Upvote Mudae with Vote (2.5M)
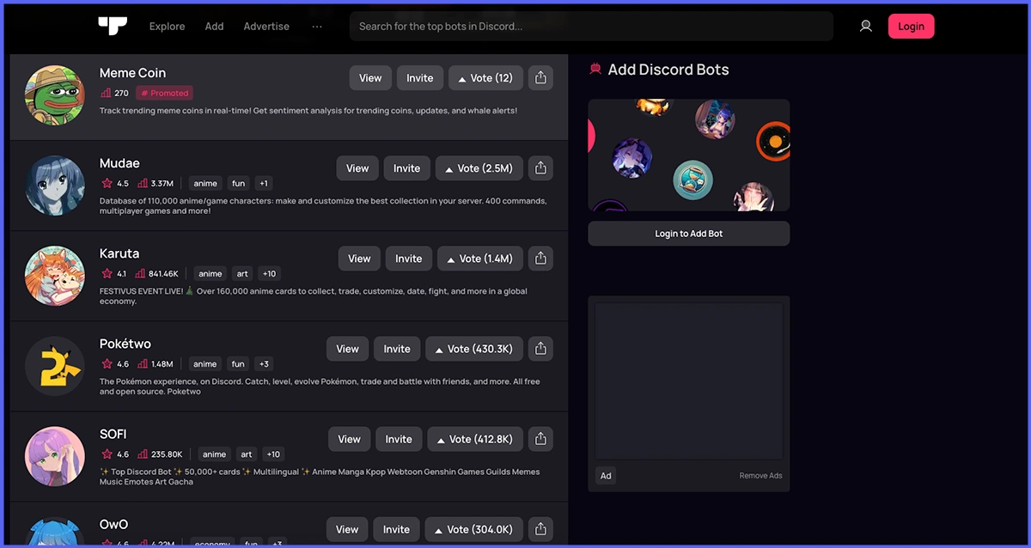1031x548 pixels. [479, 168]
